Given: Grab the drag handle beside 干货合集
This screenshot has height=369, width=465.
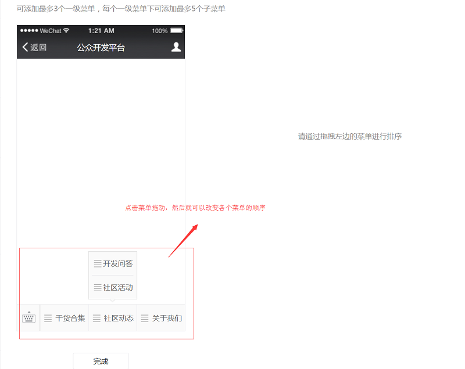Looking at the screenshot, I should [48, 318].
